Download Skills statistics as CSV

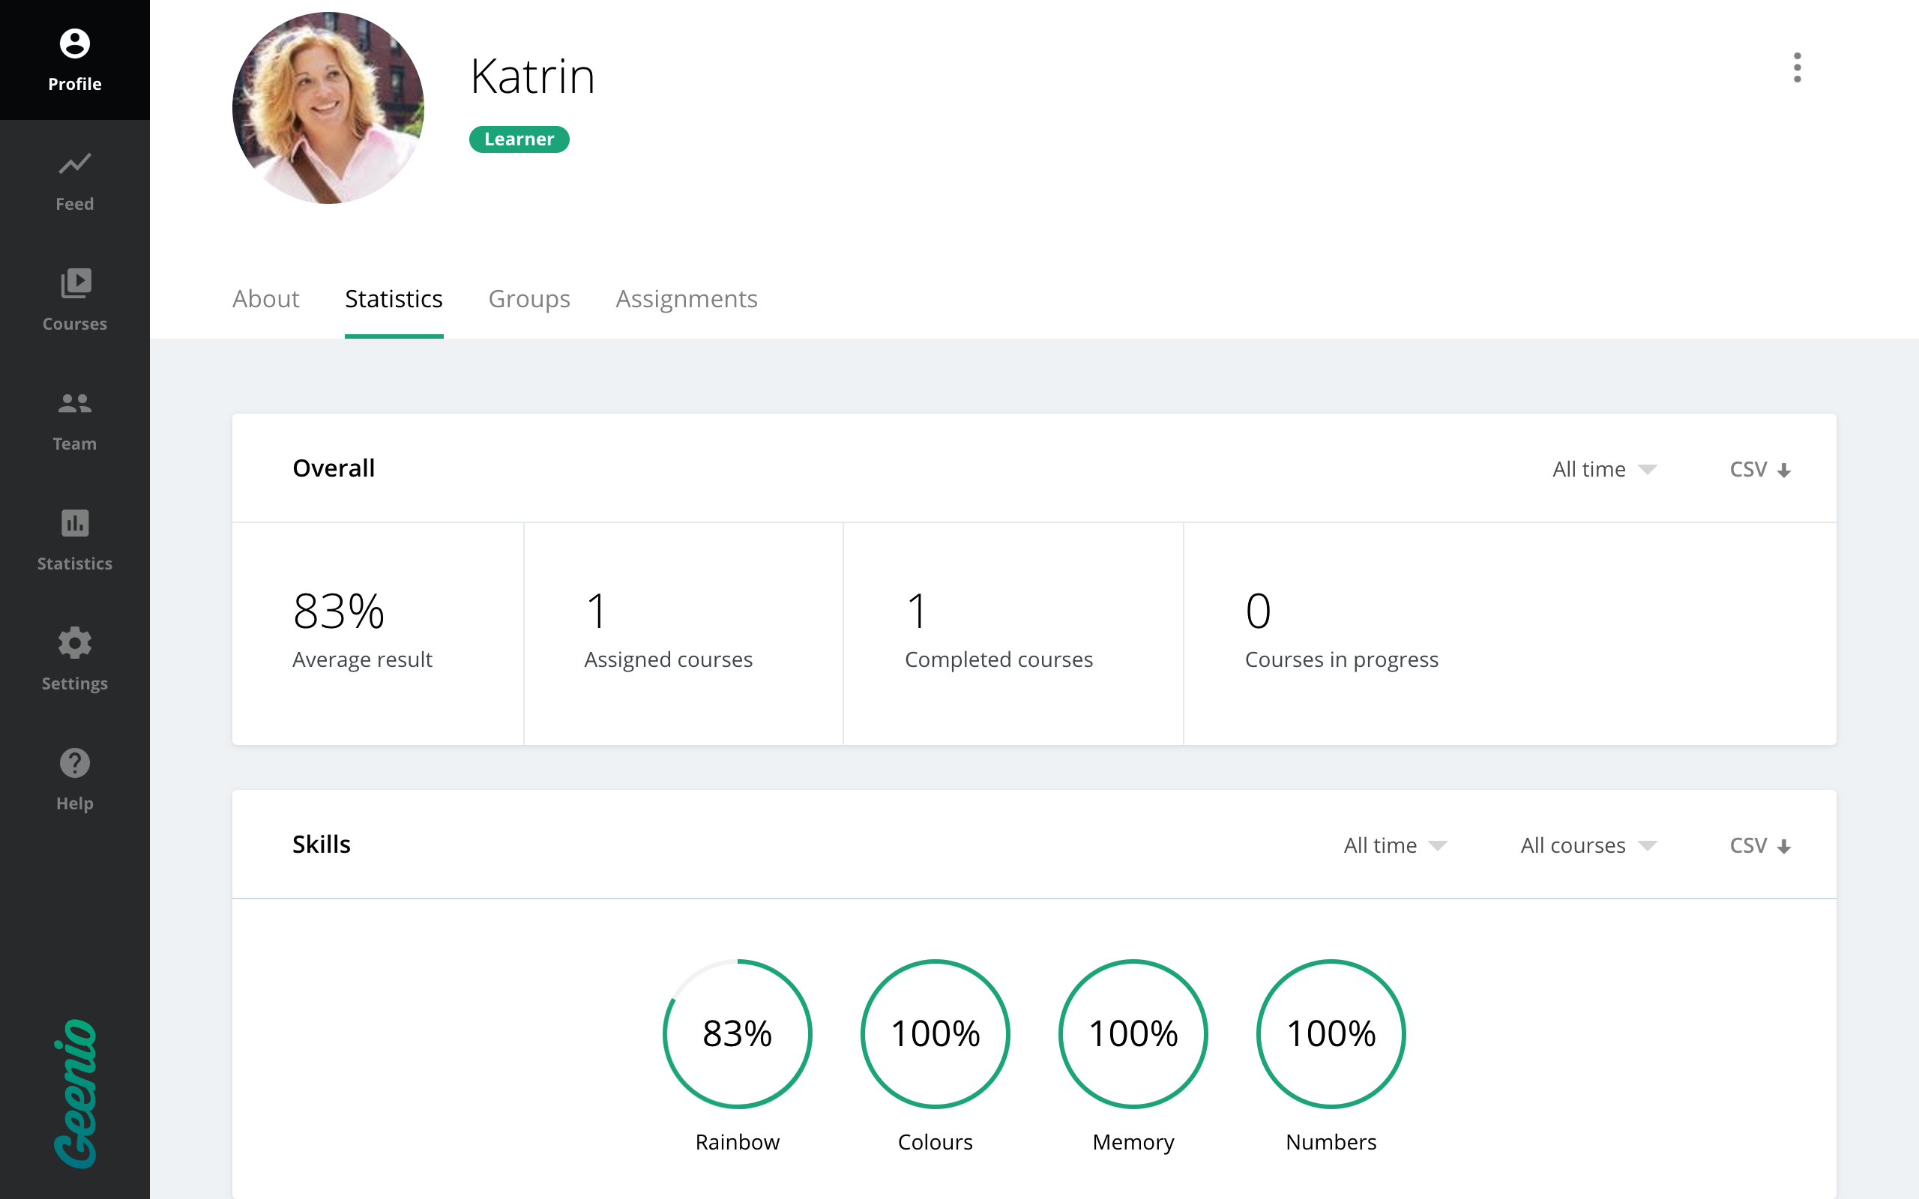point(1759,845)
